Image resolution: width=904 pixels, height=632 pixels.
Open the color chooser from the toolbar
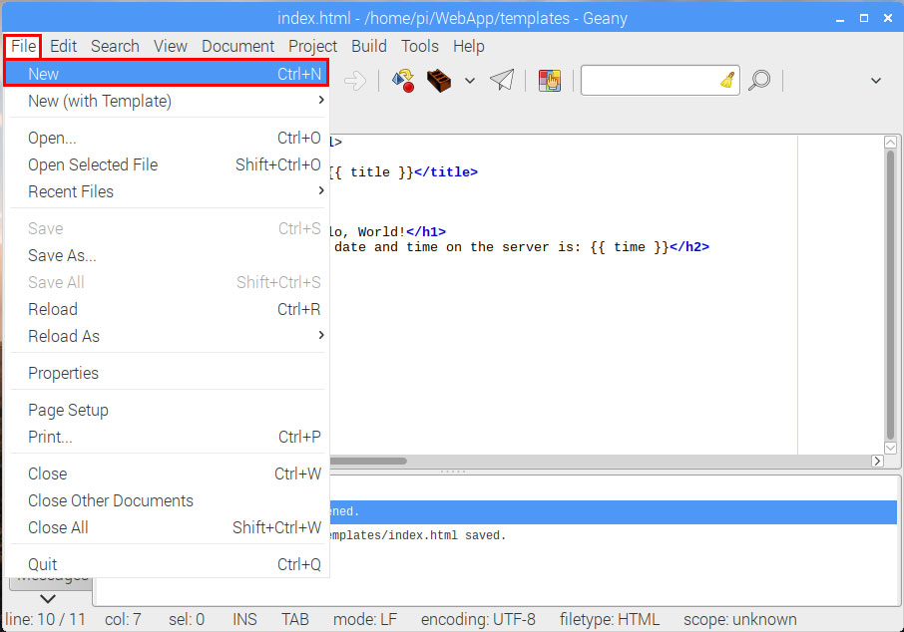click(550, 81)
